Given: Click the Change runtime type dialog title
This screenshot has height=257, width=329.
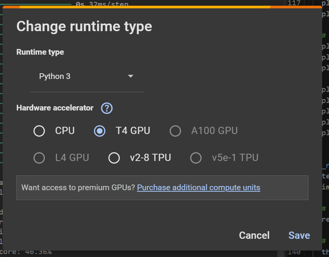Looking at the screenshot, I should [x=84, y=27].
